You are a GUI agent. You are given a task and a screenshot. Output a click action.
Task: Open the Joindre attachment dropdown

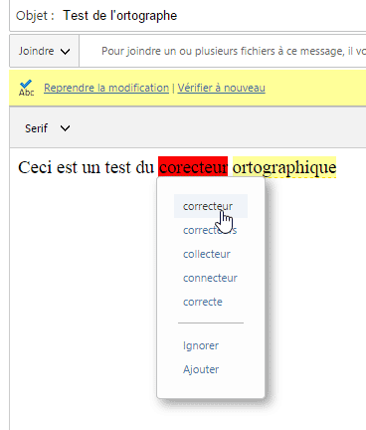point(44,51)
